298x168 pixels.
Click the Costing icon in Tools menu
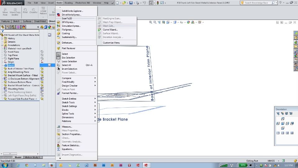coord(58,33)
